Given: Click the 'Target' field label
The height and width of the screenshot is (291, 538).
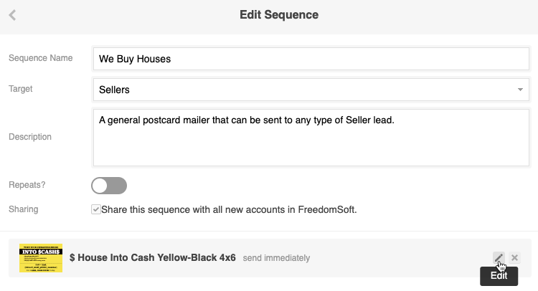Looking at the screenshot, I should click(21, 89).
